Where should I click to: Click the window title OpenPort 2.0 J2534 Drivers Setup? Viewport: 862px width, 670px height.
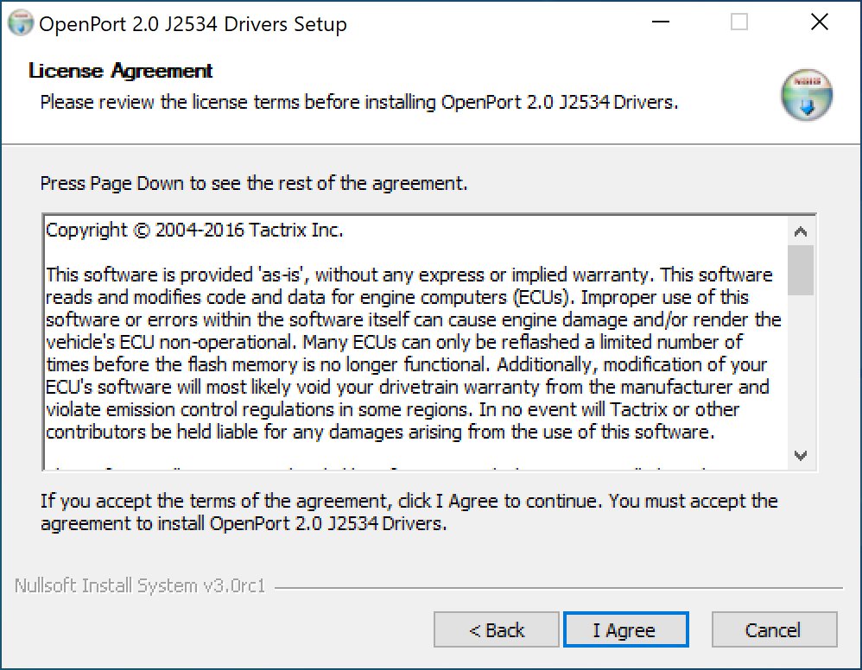[x=193, y=24]
